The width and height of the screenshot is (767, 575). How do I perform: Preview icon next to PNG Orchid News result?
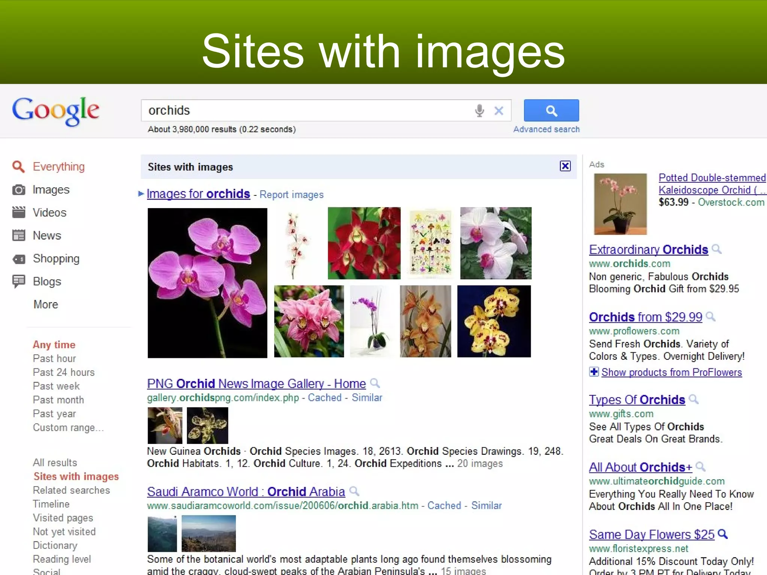pos(375,383)
